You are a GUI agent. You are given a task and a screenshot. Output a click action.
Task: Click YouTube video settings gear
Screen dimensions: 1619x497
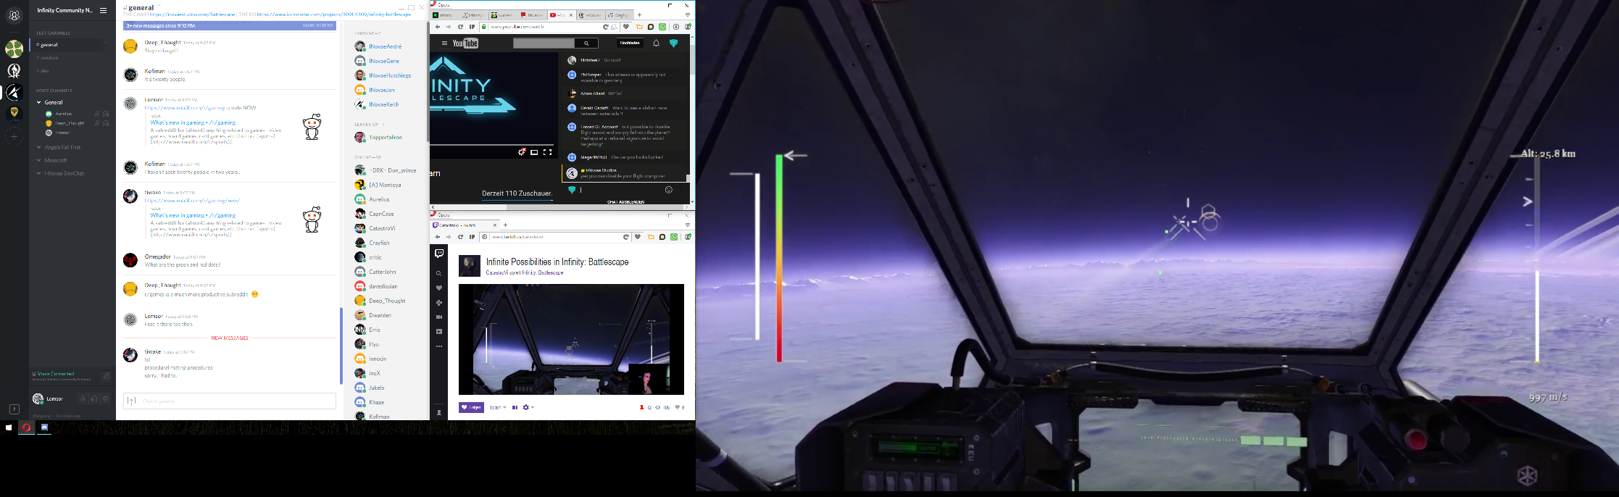[x=521, y=152]
